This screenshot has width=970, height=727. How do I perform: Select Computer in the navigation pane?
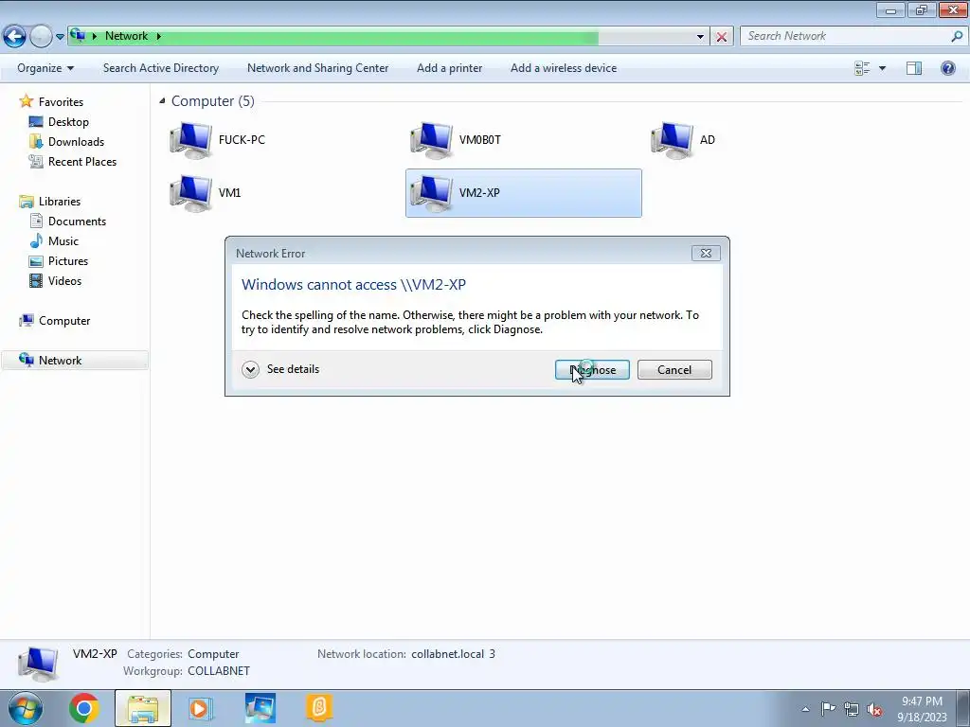tap(63, 321)
